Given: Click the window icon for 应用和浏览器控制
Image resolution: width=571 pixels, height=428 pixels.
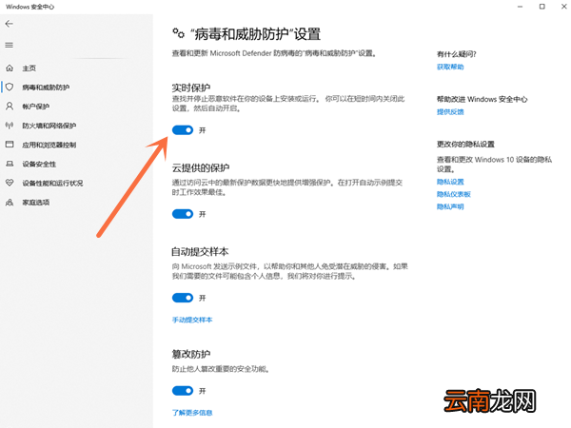Looking at the screenshot, I should click(x=10, y=145).
